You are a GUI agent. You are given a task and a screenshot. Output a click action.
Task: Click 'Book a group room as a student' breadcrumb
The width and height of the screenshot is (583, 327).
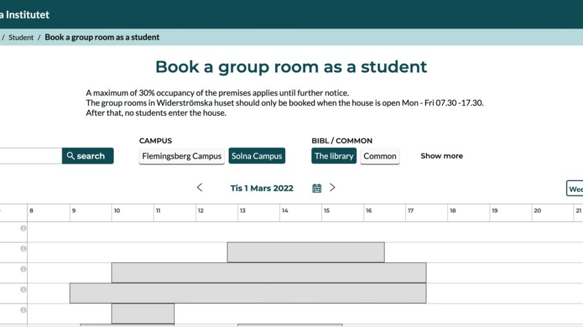tap(102, 37)
